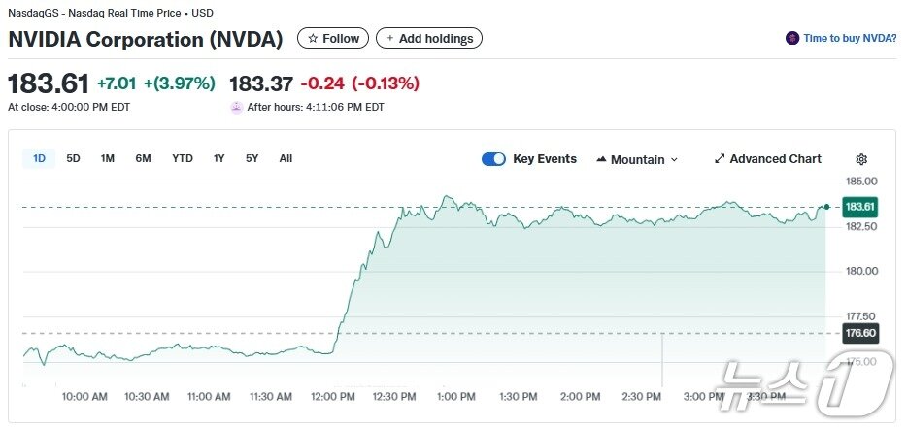Click the Advanced Chart expand icon
The width and height of the screenshot is (907, 430).
(x=720, y=159)
